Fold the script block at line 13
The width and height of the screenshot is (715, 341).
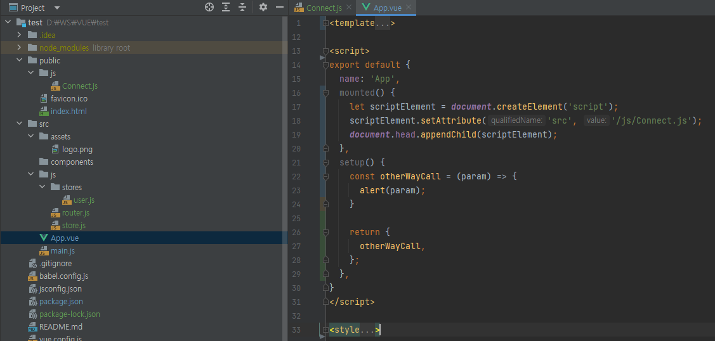pos(325,51)
